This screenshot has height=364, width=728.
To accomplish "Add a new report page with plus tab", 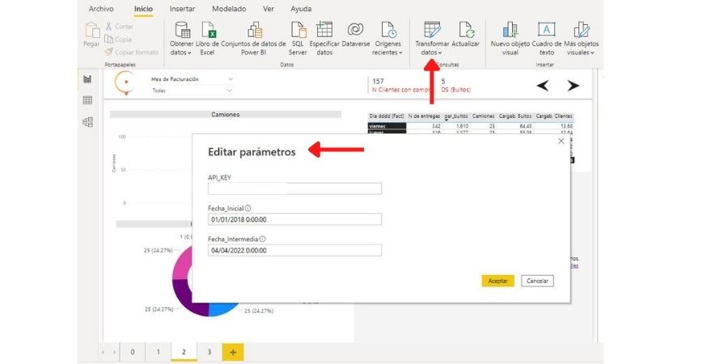I will point(232,352).
